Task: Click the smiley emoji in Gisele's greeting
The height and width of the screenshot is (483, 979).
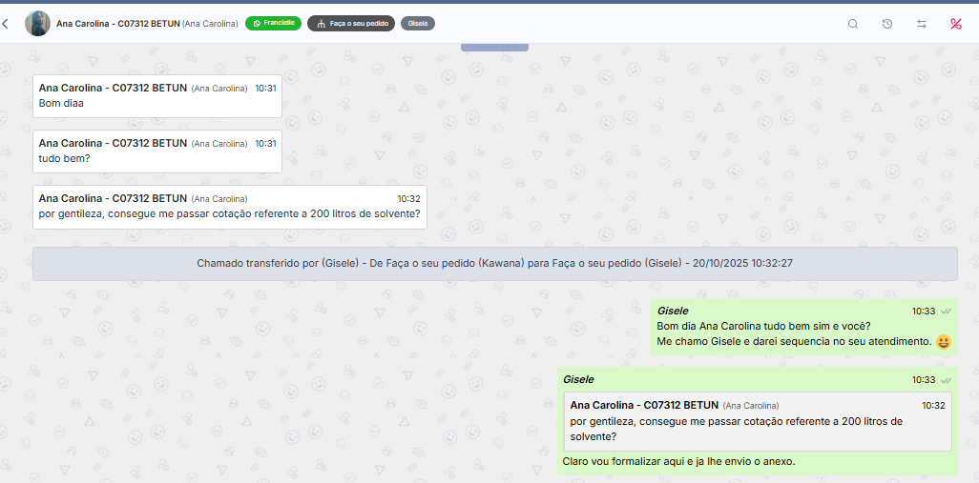Action: point(944,341)
